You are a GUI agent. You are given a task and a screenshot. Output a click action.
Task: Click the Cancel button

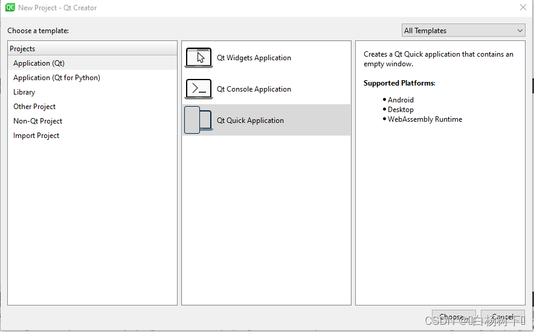[503, 317]
